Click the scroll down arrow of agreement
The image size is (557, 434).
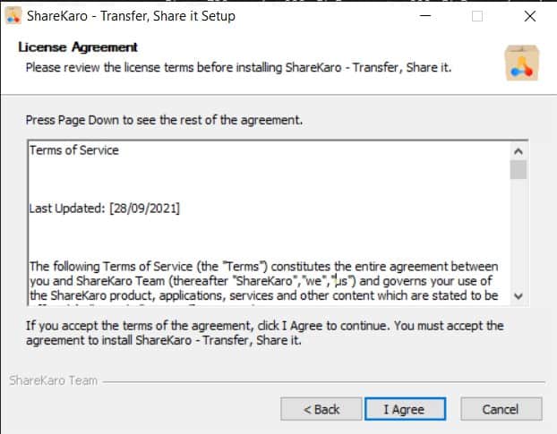click(x=518, y=295)
